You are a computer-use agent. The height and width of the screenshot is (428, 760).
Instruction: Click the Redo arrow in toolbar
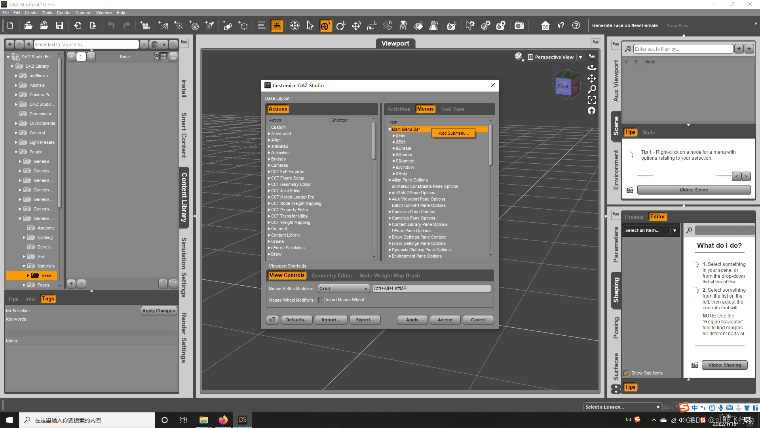click(x=127, y=26)
